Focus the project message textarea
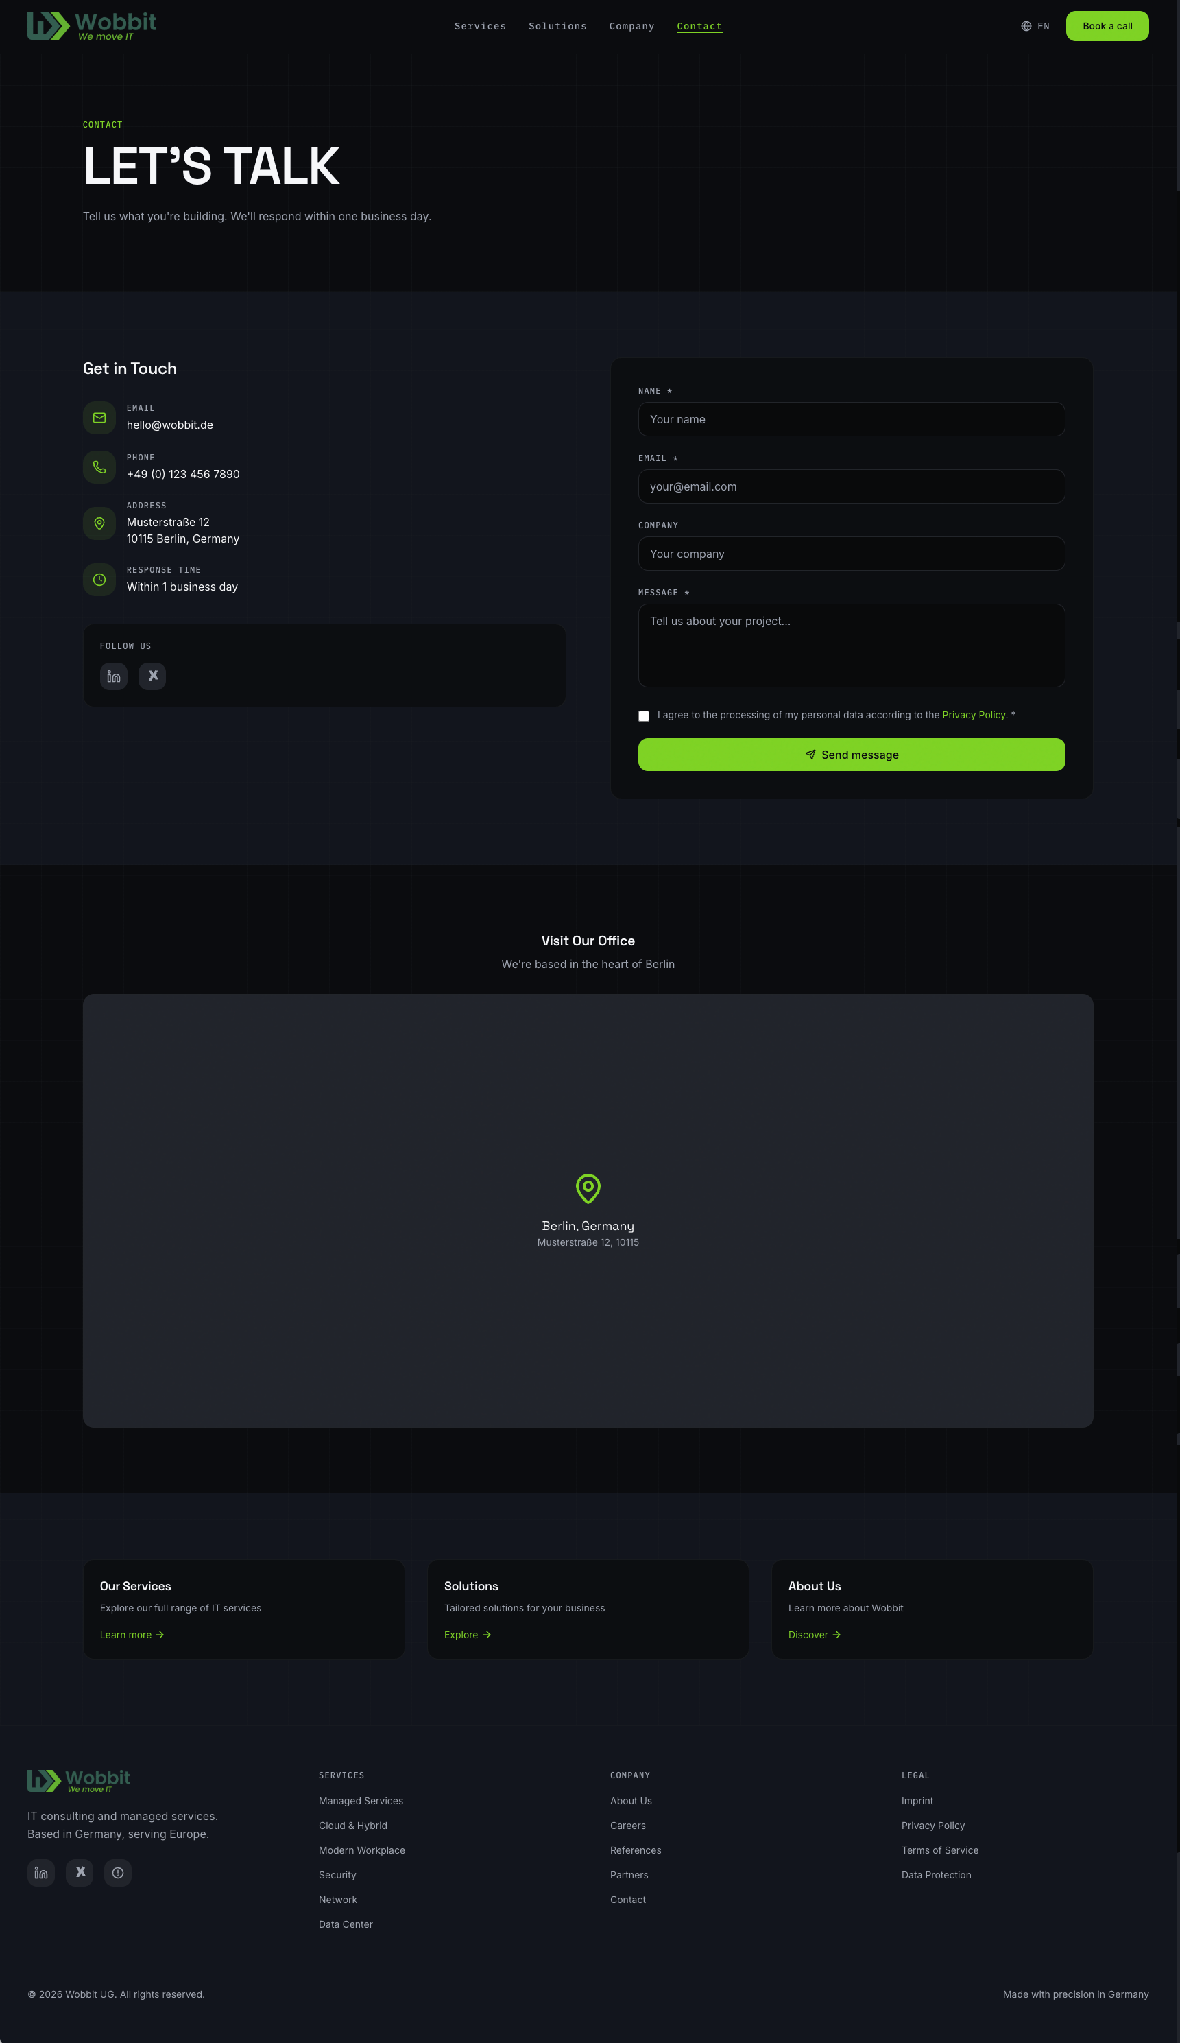1180x2043 pixels. (x=851, y=644)
